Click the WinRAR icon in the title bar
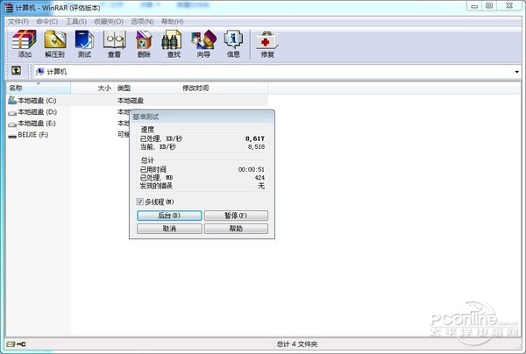 9,7
